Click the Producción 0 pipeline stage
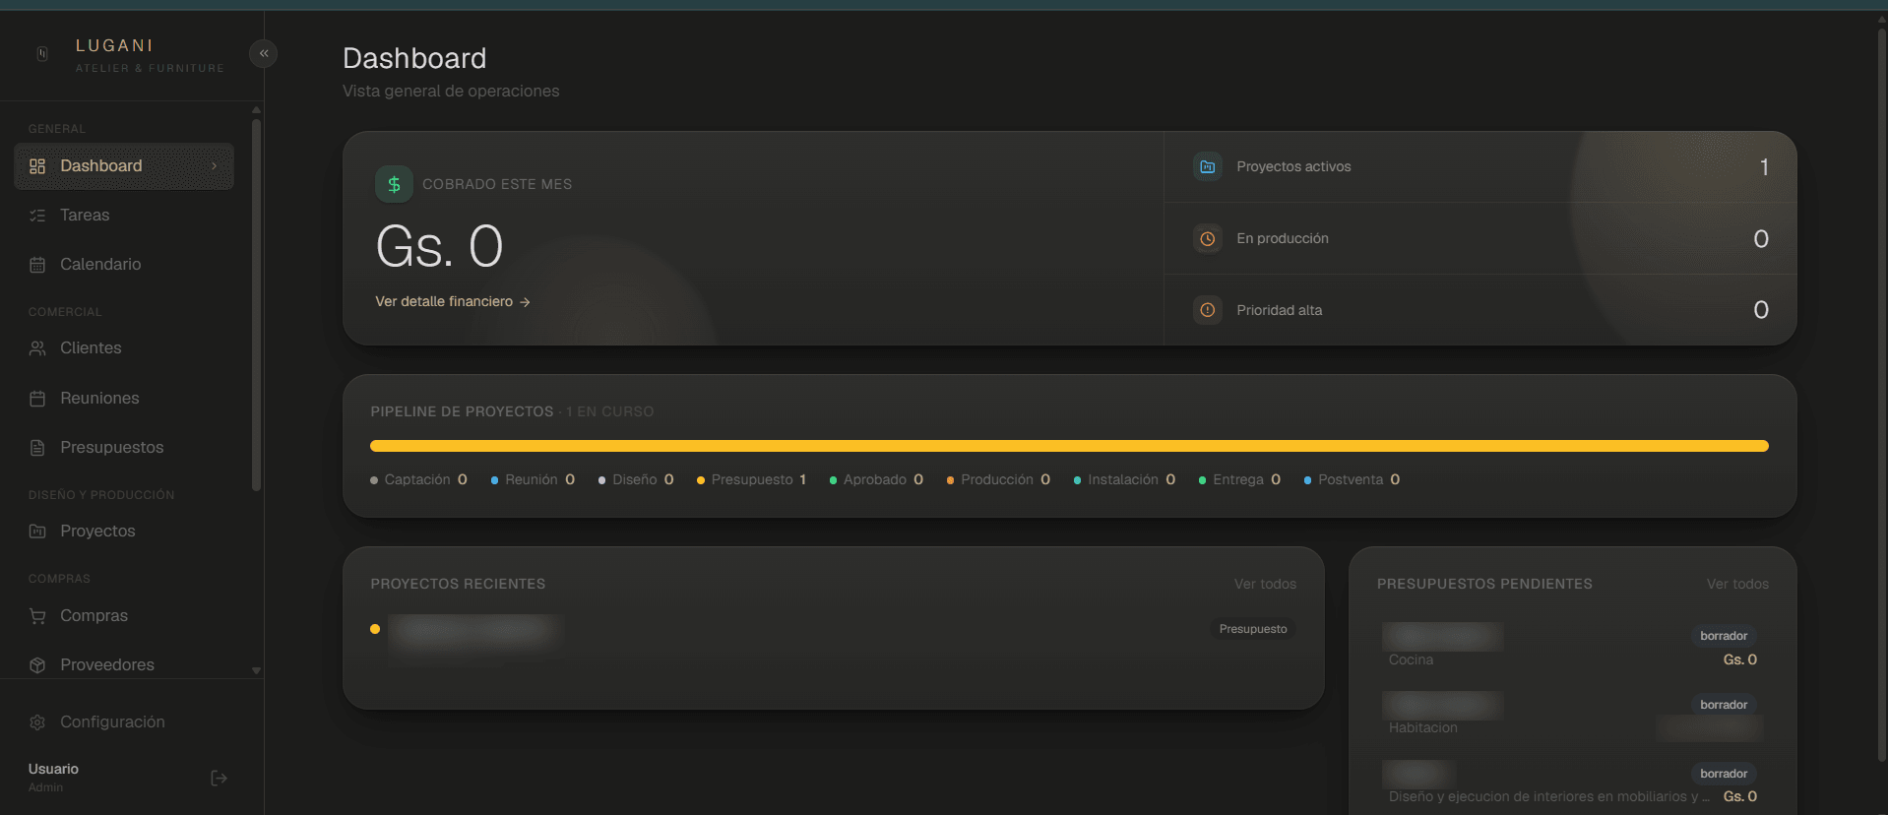 [998, 479]
